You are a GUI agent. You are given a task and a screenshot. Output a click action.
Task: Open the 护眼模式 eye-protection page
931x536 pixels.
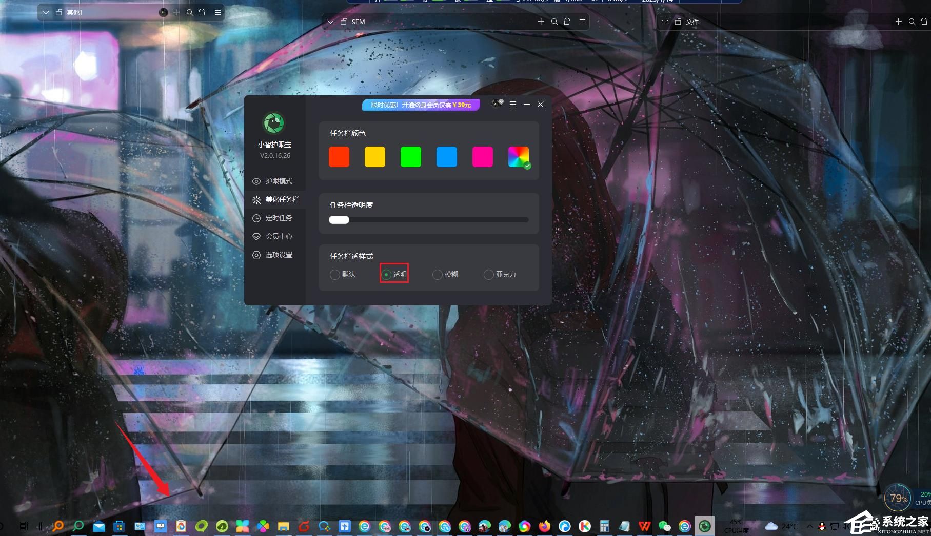point(274,181)
